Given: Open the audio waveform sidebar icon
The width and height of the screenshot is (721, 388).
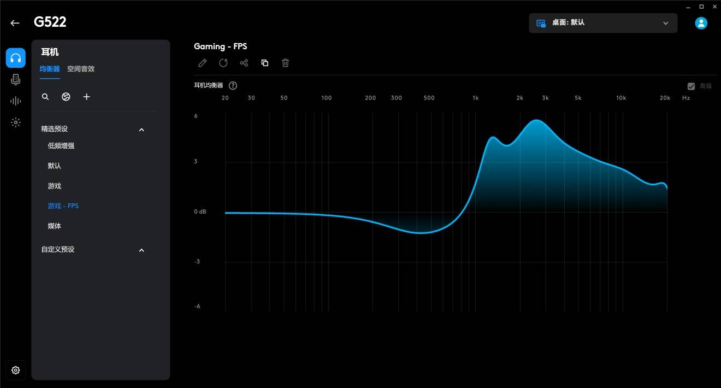Looking at the screenshot, I should click(16, 101).
